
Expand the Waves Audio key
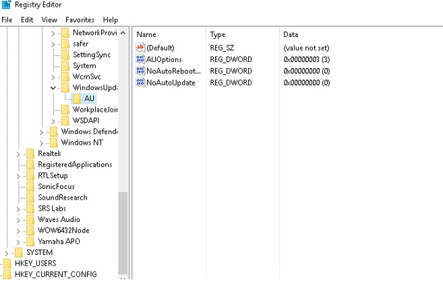18,220
